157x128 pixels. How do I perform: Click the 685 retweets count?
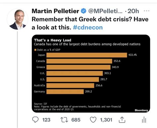click(x=76, y=120)
